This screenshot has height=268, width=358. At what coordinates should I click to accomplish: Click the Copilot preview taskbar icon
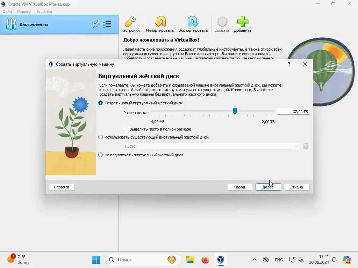pos(346,260)
